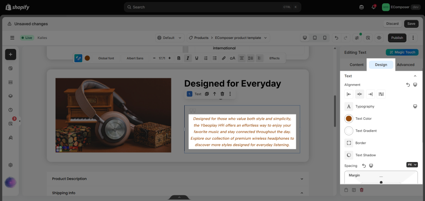This screenshot has width=425, height=201.
Task: Click the text case aA icon
Action: 232,58
